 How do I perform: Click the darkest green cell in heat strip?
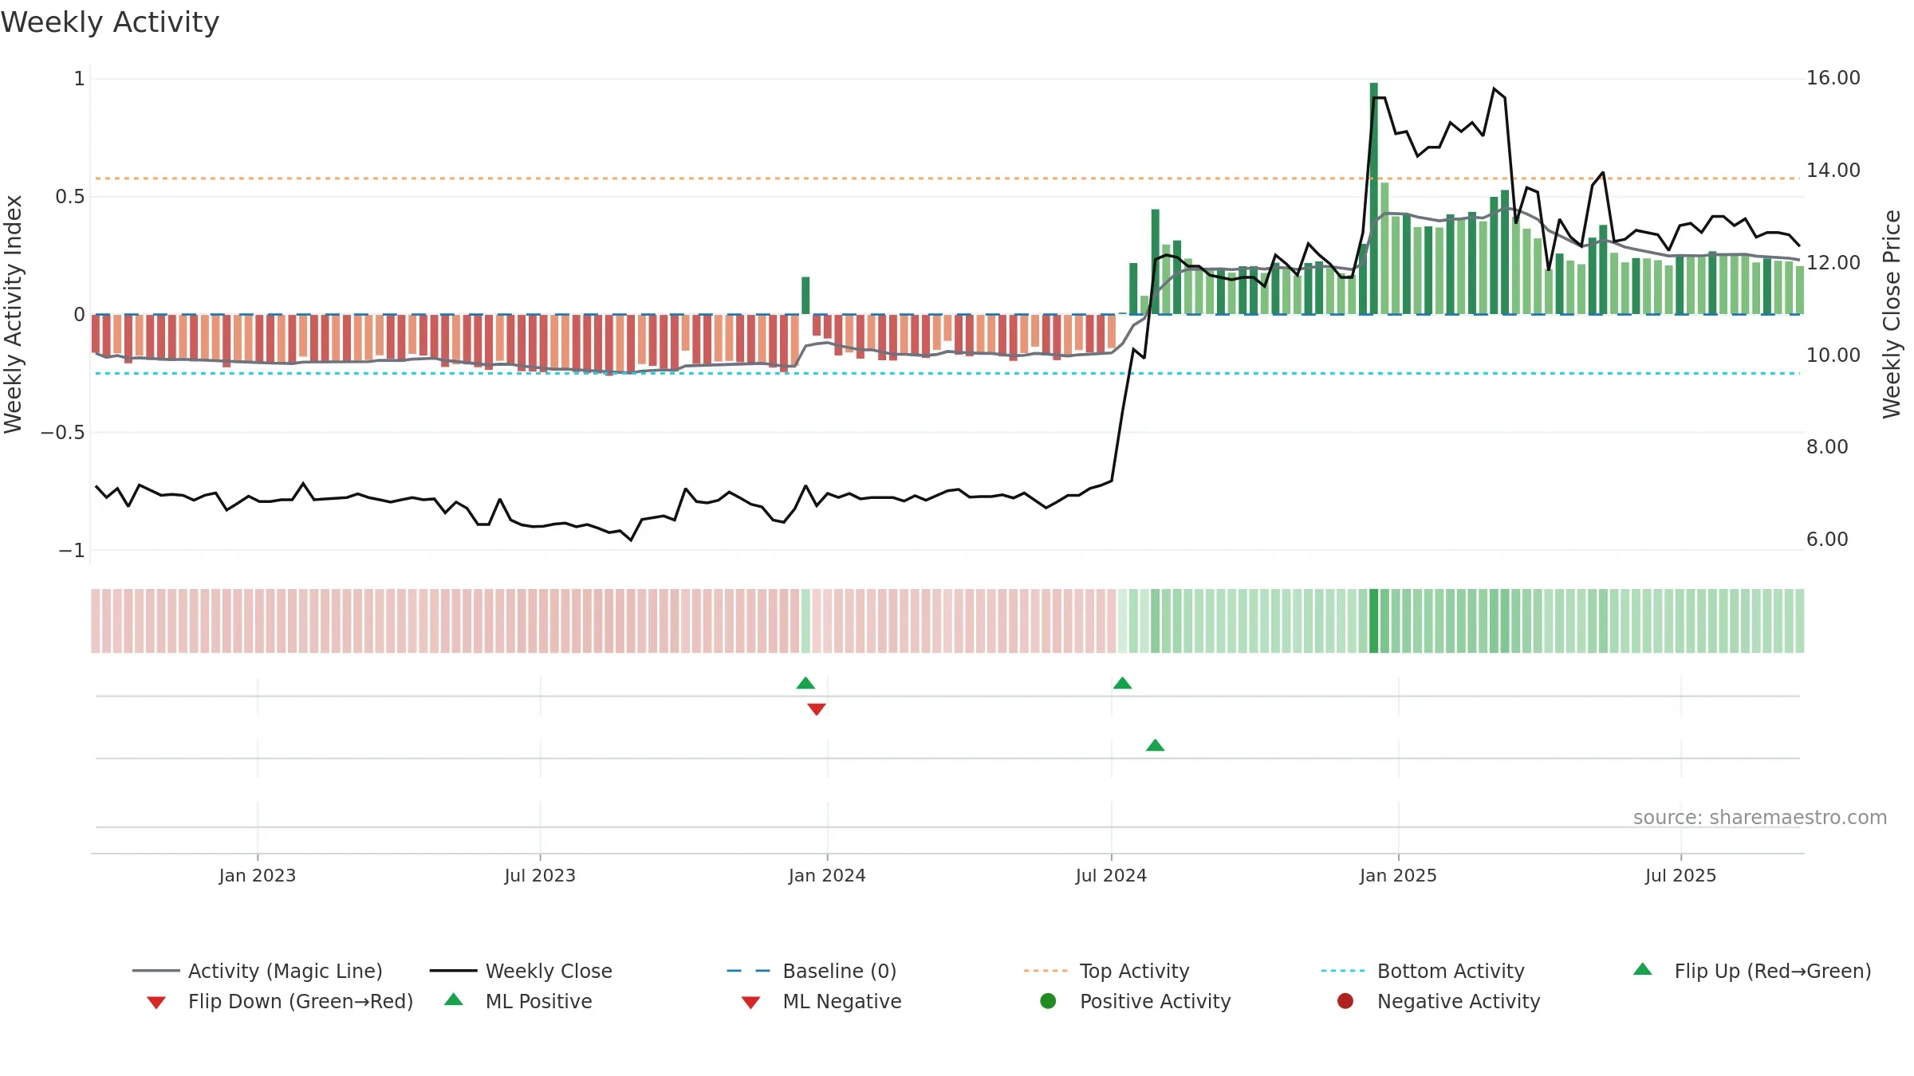(x=1374, y=621)
